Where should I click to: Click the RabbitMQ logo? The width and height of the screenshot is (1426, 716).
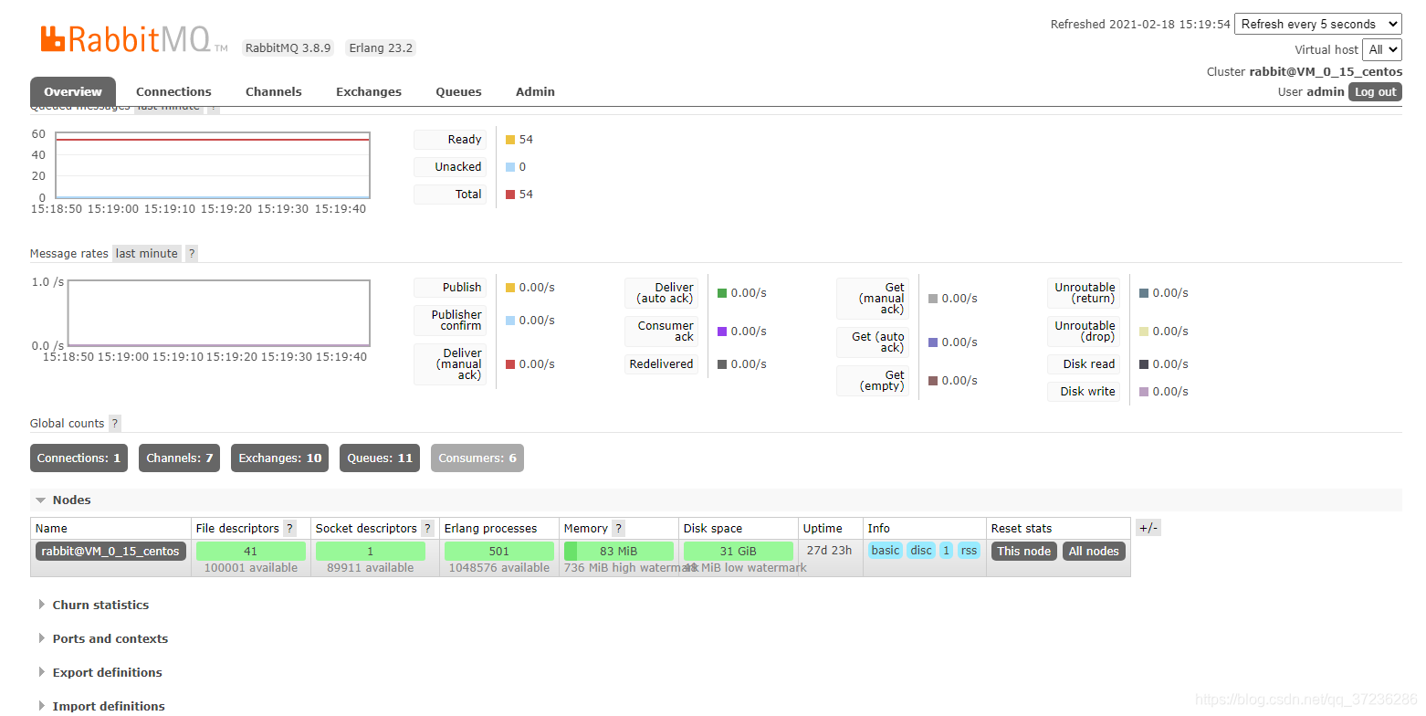click(x=134, y=38)
